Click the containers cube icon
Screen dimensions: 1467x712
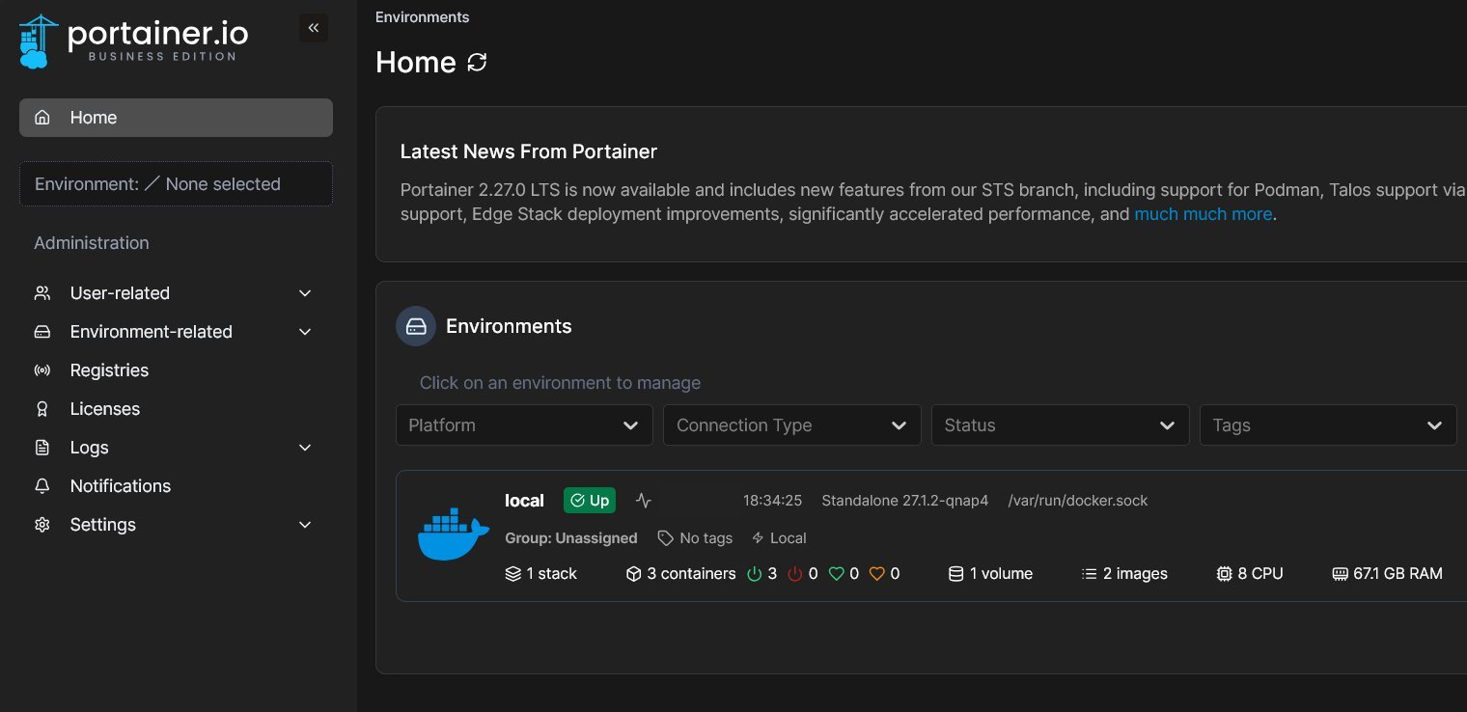tap(633, 573)
